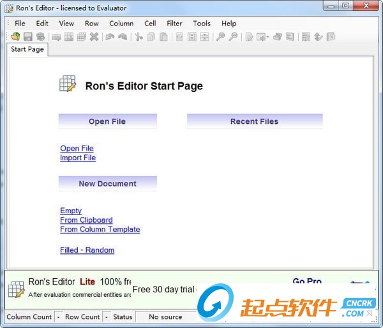Click the Recent Files section header
Viewport: 383px width, 328px height.
pyautogui.click(x=255, y=121)
